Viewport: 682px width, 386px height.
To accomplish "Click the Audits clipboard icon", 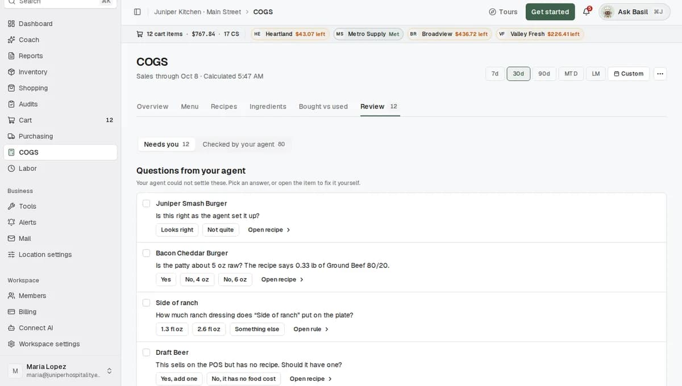I will (11, 104).
